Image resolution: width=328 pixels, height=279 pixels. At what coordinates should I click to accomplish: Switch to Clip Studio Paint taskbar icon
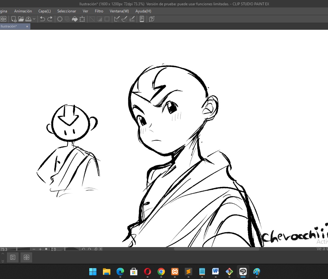pos(243,272)
